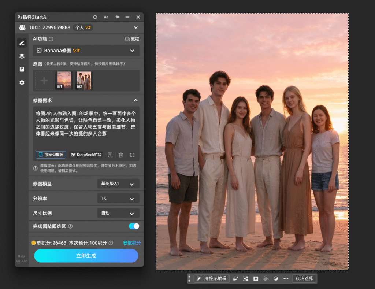Viewport: 375px width, 289px height.
Task: Select the pencil edit tab in the sidebar
Action: pos(22,43)
